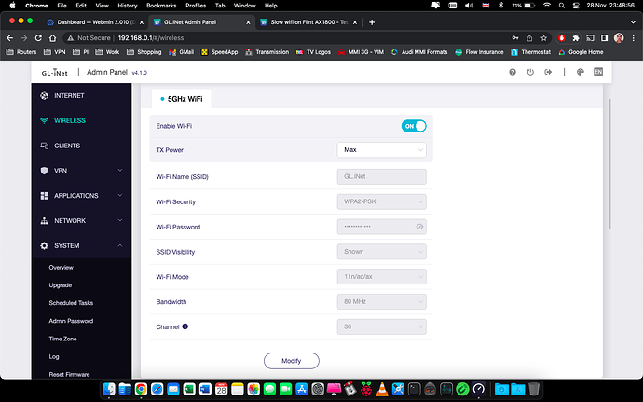Open the SpeedApp bookmark
Image resolution: width=643 pixels, height=402 pixels.
click(219, 52)
